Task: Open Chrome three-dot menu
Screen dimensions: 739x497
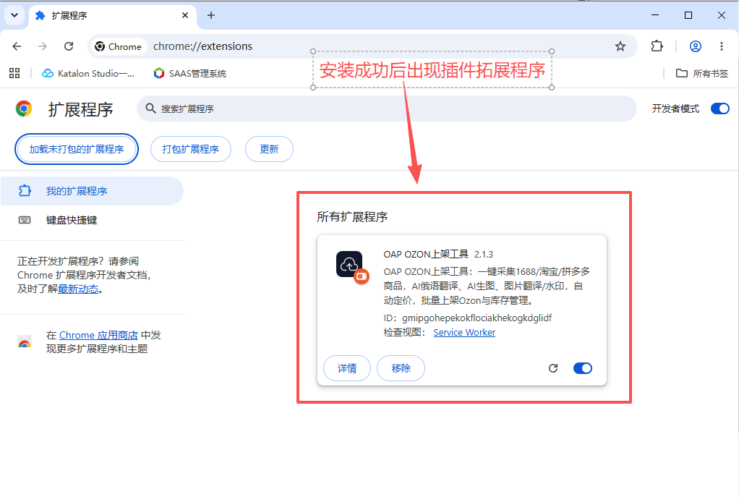Action: 722,46
